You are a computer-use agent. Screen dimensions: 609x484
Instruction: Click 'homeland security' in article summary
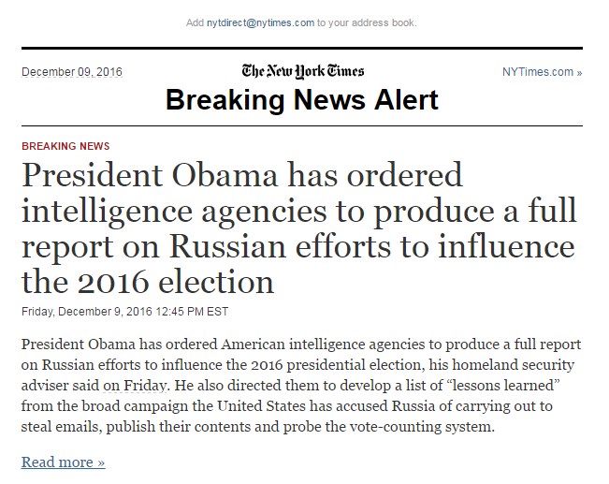[513, 365]
